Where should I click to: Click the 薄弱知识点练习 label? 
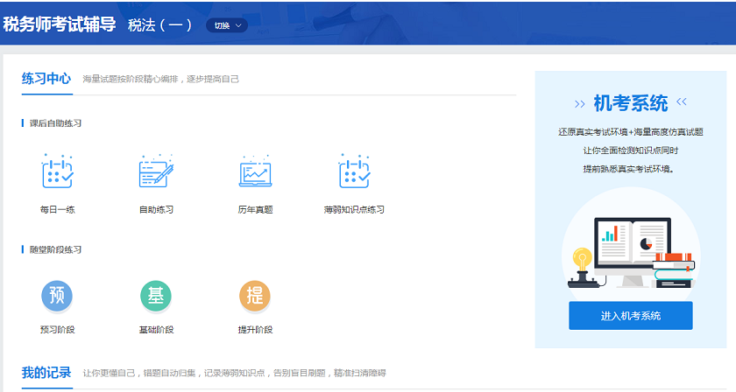(354, 210)
